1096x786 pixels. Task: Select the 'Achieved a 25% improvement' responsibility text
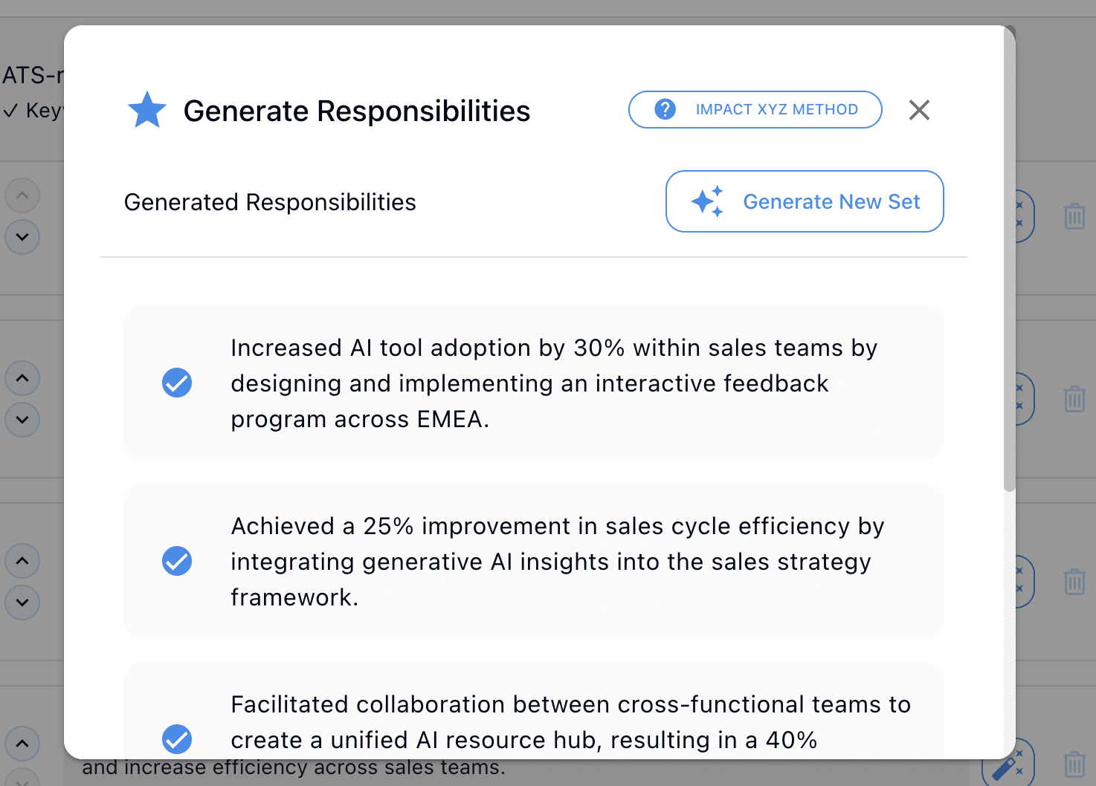pyautogui.click(x=557, y=562)
